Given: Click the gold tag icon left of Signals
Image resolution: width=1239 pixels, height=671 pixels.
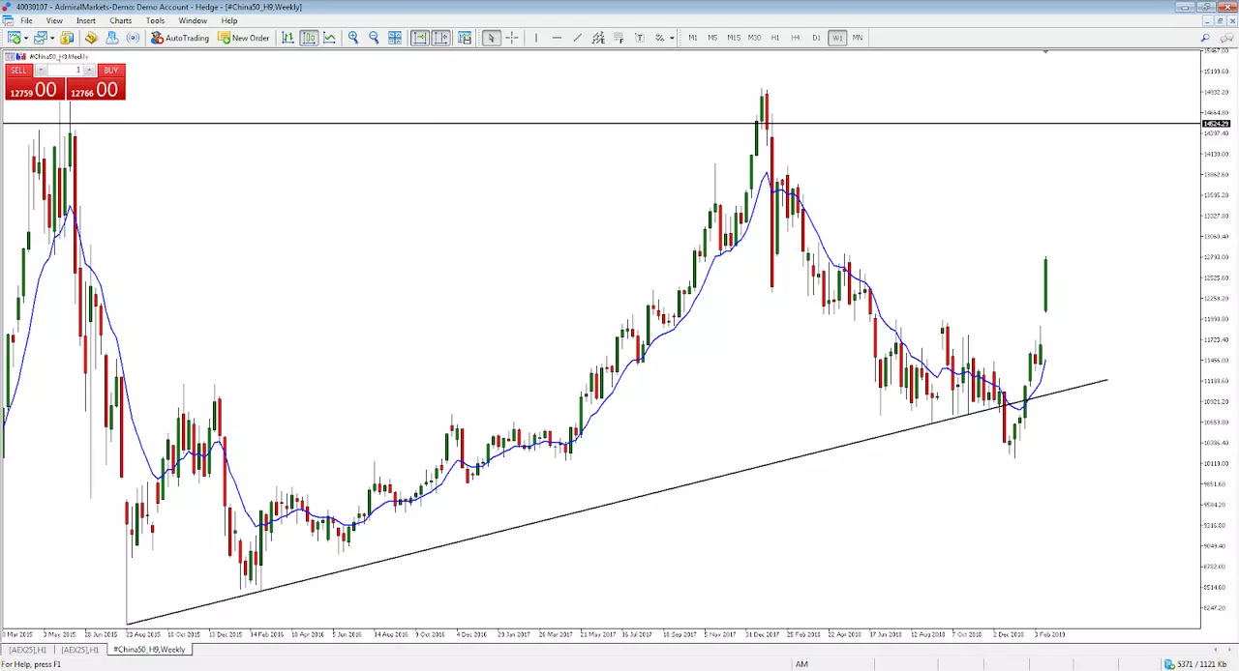Looking at the screenshot, I should coord(91,38).
